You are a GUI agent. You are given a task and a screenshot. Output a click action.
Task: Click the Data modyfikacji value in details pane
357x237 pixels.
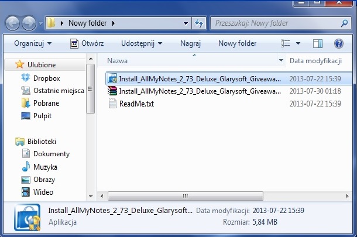click(x=278, y=210)
